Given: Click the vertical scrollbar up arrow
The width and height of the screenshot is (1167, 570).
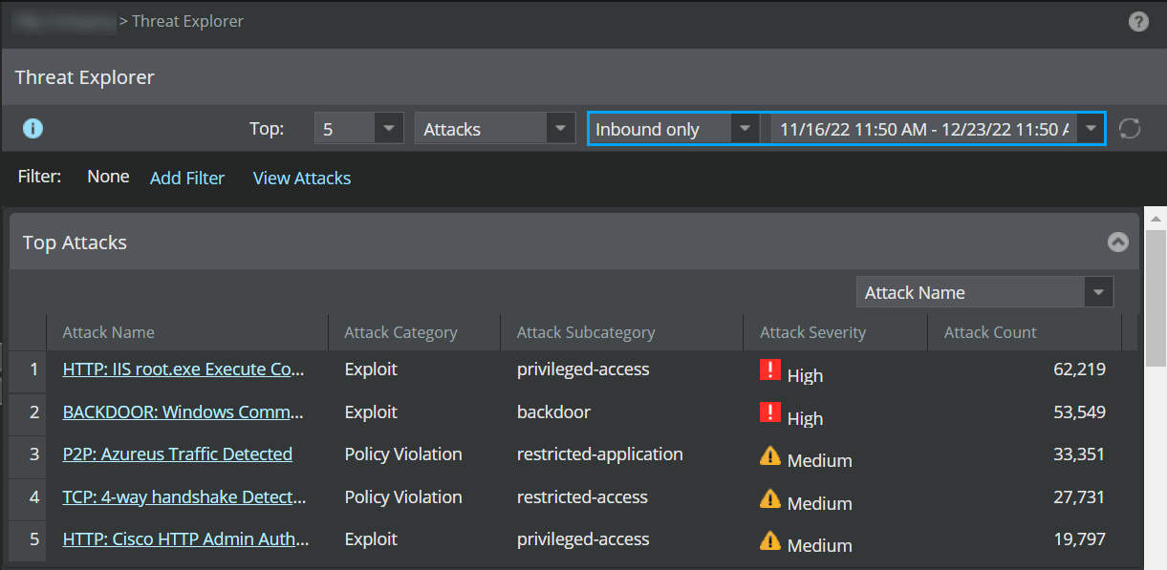Looking at the screenshot, I should tap(1156, 218).
